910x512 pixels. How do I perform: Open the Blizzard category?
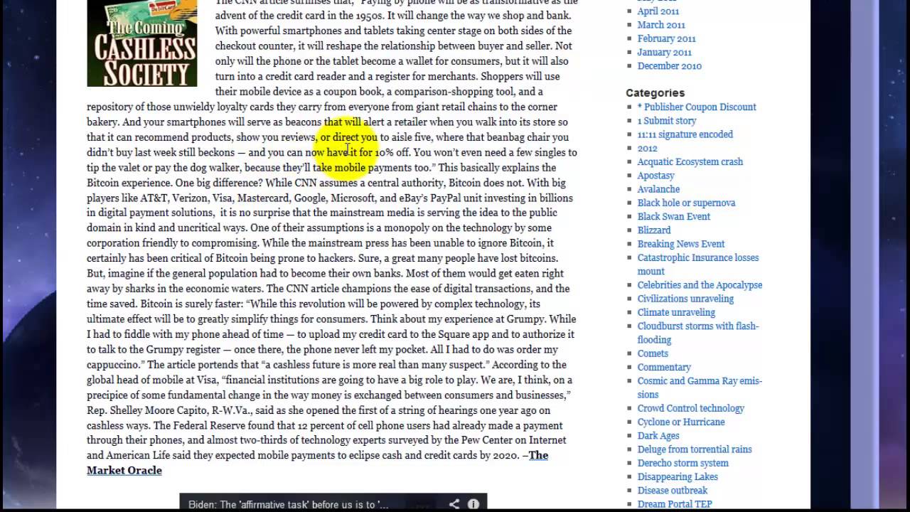click(654, 230)
